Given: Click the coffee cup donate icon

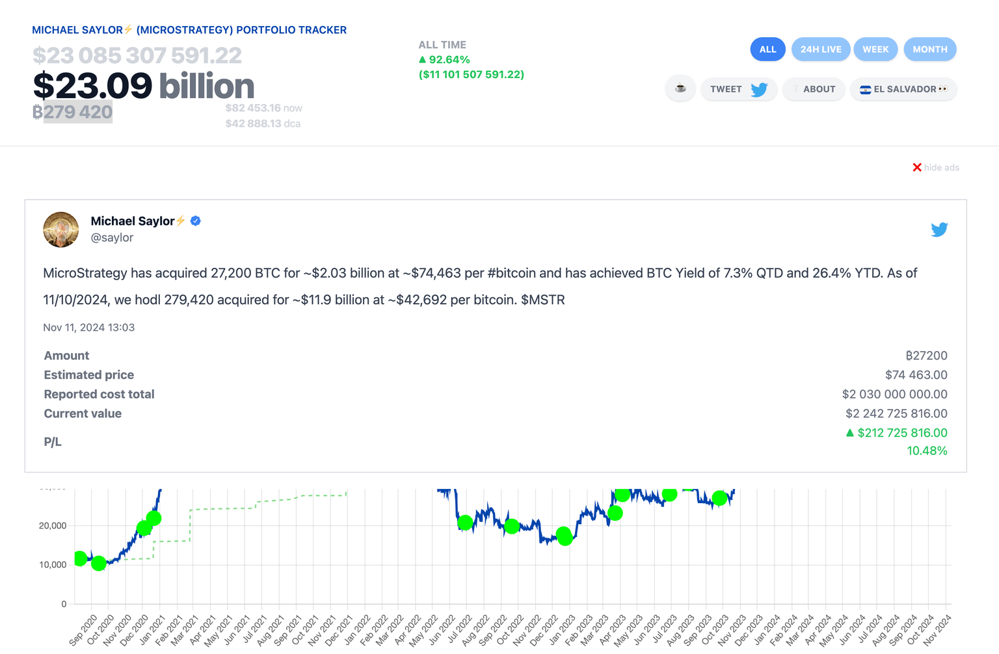Looking at the screenshot, I should (680, 88).
